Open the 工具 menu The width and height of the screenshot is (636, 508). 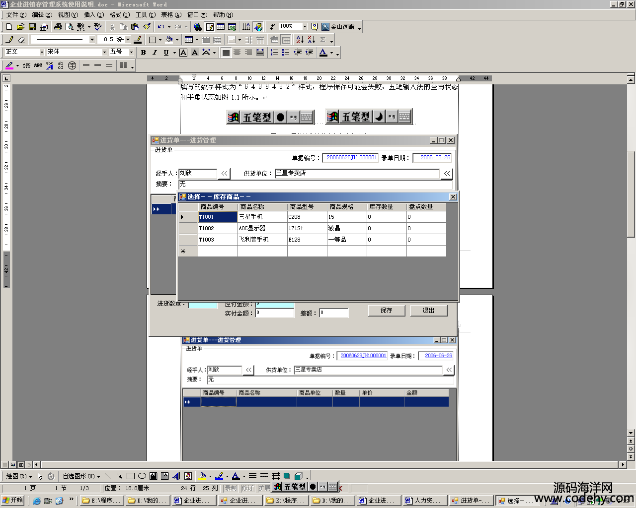coord(145,15)
